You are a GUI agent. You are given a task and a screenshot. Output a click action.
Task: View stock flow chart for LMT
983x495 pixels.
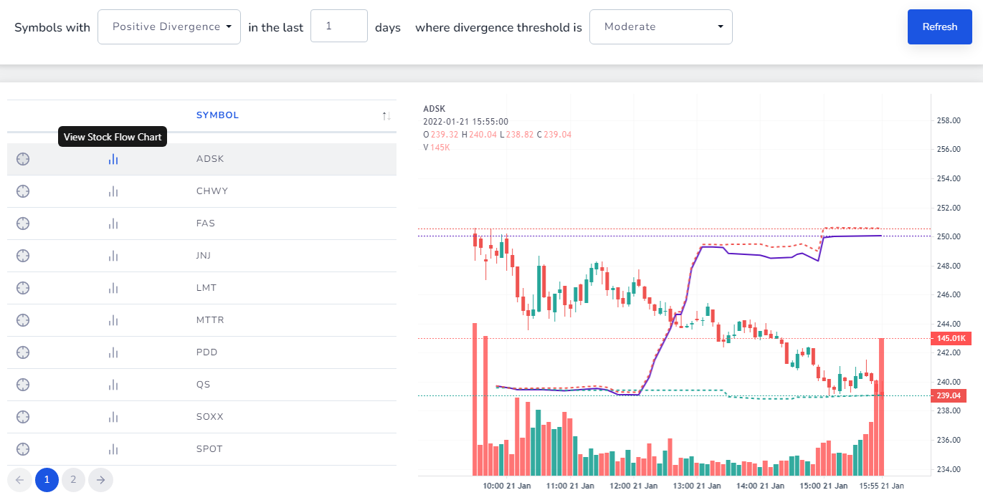(113, 288)
